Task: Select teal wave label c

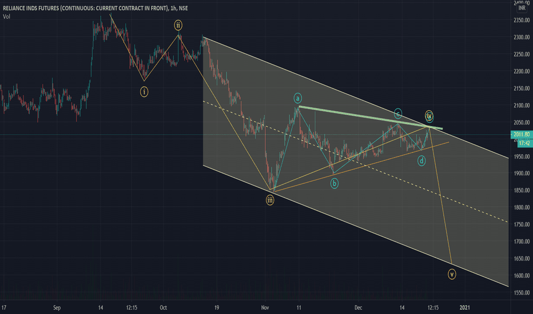Action: tap(397, 114)
